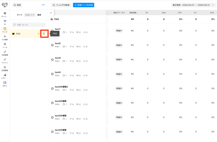Viewport: 217px width, 142px height.
Task: Click the 検索 search field in sidebar panel
Action: [17, 5]
